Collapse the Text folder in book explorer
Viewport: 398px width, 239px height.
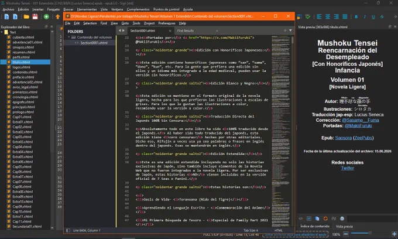pos(2,32)
